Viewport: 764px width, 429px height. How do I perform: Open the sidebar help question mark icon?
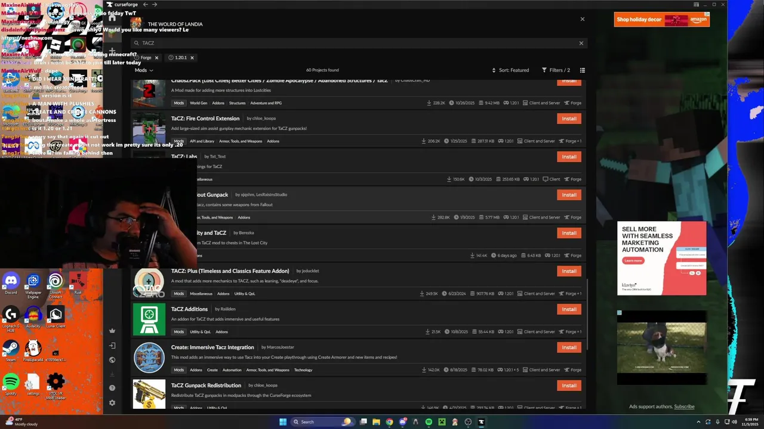(x=112, y=388)
